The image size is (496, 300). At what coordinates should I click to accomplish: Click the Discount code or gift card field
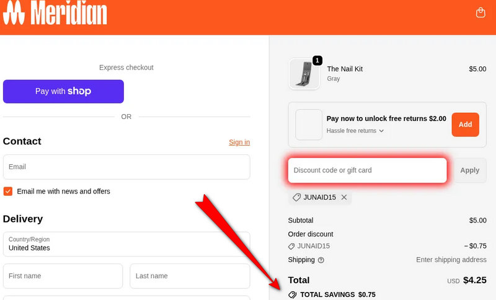[367, 170]
